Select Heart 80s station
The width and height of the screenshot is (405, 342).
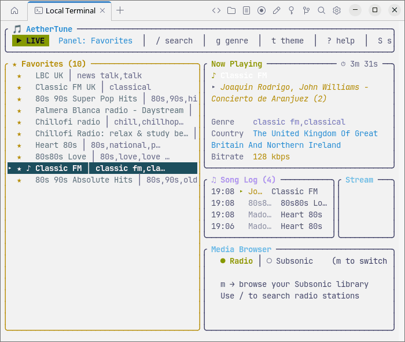tap(104, 145)
